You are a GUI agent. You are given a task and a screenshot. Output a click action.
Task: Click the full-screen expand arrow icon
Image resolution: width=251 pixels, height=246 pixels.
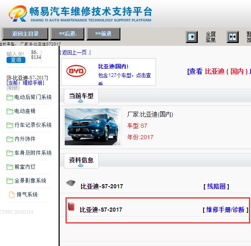[x=192, y=37]
